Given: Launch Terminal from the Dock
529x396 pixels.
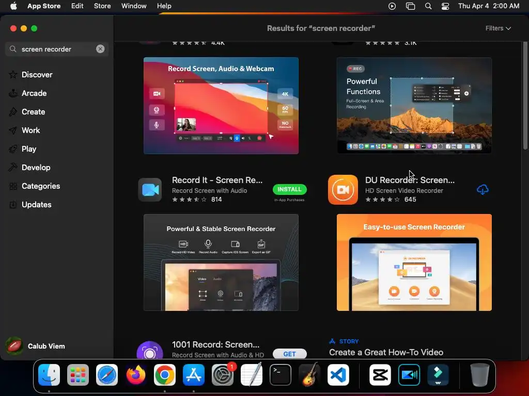Looking at the screenshot, I should click(281, 375).
